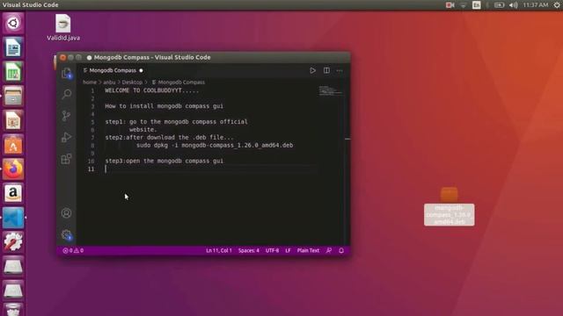Run the file with the play button
This screenshot has width=563, height=316.
coord(313,70)
